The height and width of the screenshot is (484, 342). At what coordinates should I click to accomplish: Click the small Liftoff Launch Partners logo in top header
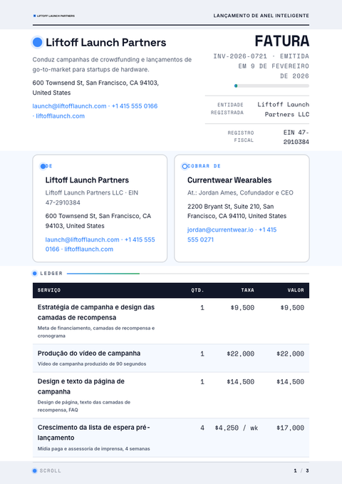click(54, 16)
